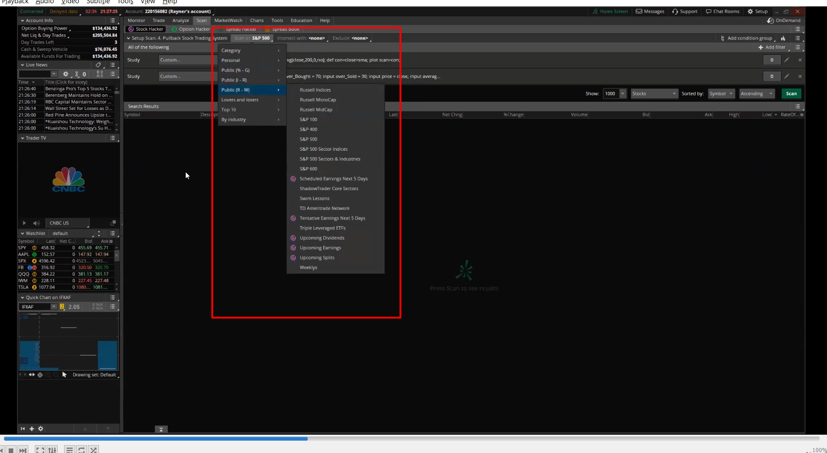The width and height of the screenshot is (827, 453).
Task: Open the IFXAF symbol dropdown in Quick Chart
Action: coord(54,307)
